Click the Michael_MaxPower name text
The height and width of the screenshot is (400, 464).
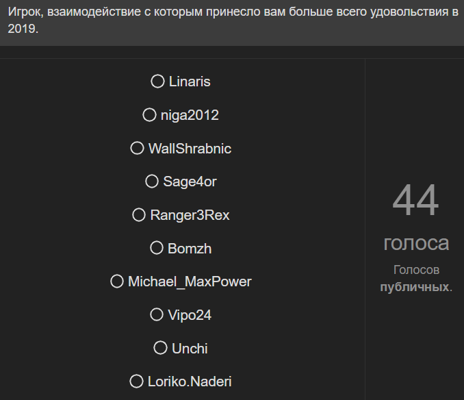point(190,282)
